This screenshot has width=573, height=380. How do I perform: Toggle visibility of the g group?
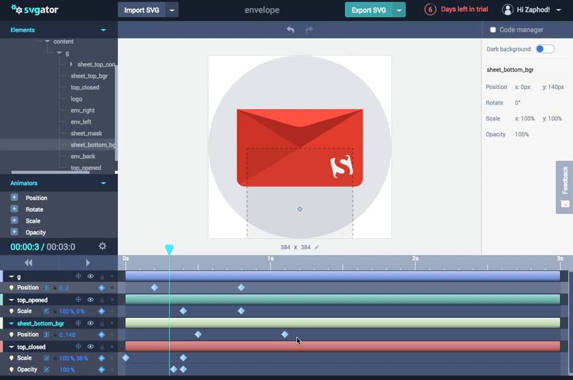tap(90, 276)
